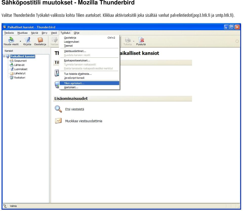
Task: Click the Paikalliset kansiot computer icon
Action: click(x=8, y=56)
